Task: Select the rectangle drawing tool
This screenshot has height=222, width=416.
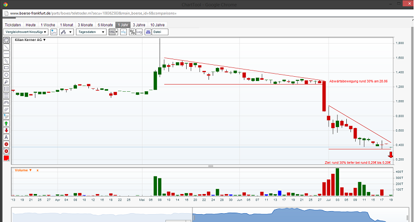Action: [6, 68]
